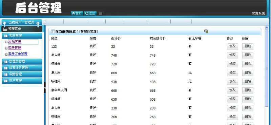Select the 有无早餐 column header

click(195, 39)
